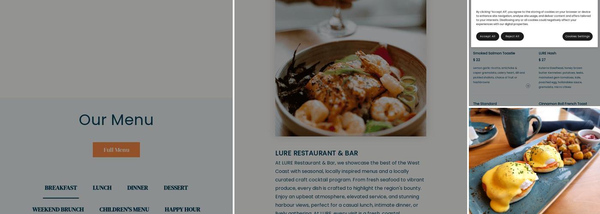The image size is (600, 214).
Task: Show the Happy Hour menu tab
Action: tap(183, 209)
